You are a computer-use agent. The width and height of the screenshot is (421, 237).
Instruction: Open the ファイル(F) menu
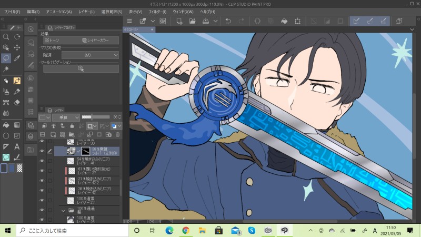[x=12, y=12]
